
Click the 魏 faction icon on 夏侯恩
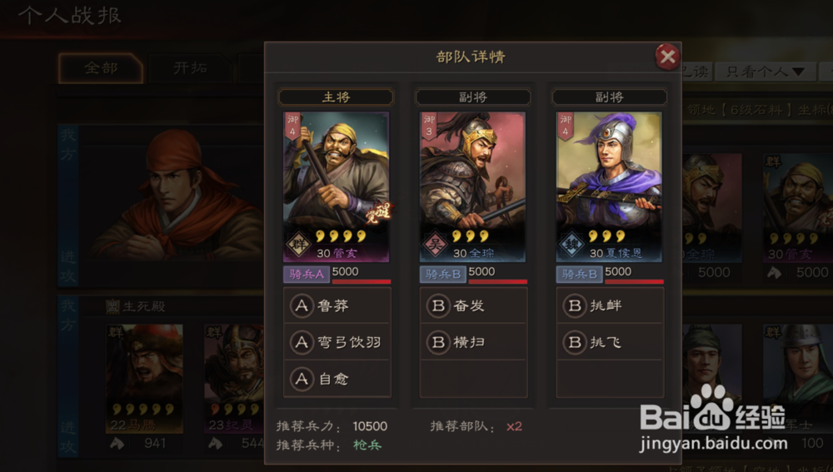pos(571,245)
